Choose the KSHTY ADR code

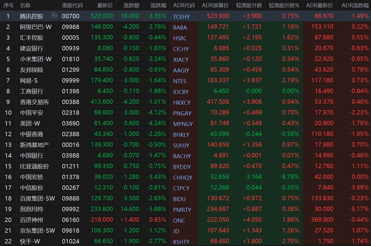coord(181,242)
